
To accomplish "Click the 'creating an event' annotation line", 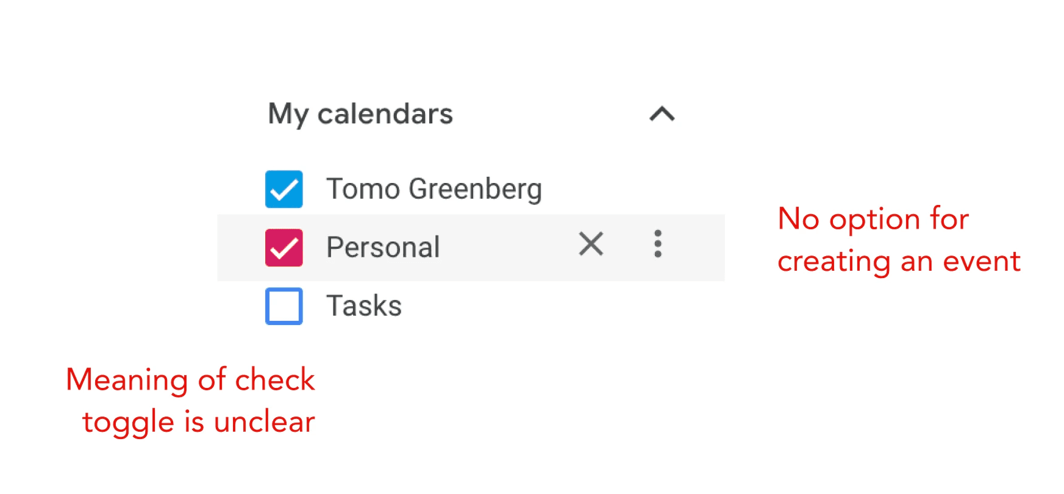I will click(x=898, y=262).
